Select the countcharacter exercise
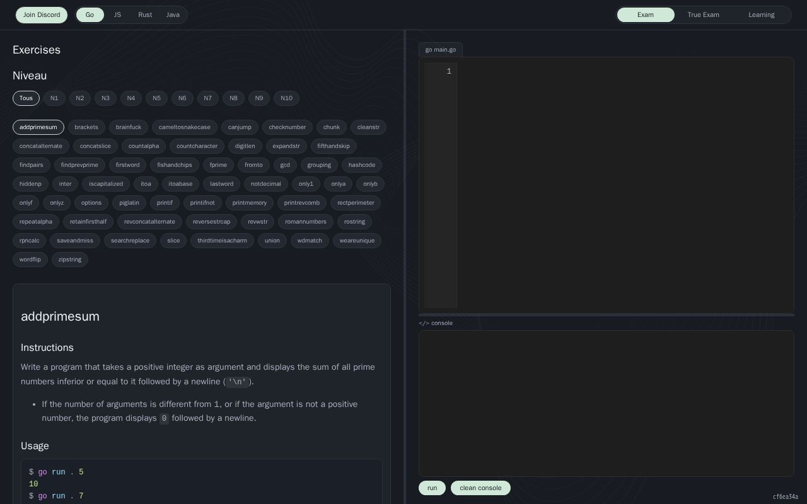The width and height of the screenshot is (807, 504). pyautogui.click(x=197, y=146)
